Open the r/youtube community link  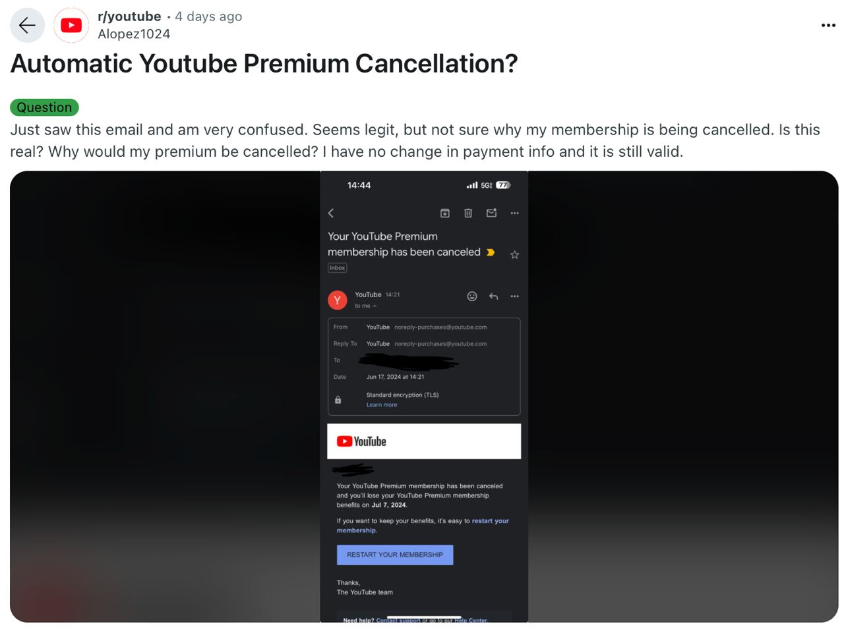click(x=129, y=16)
